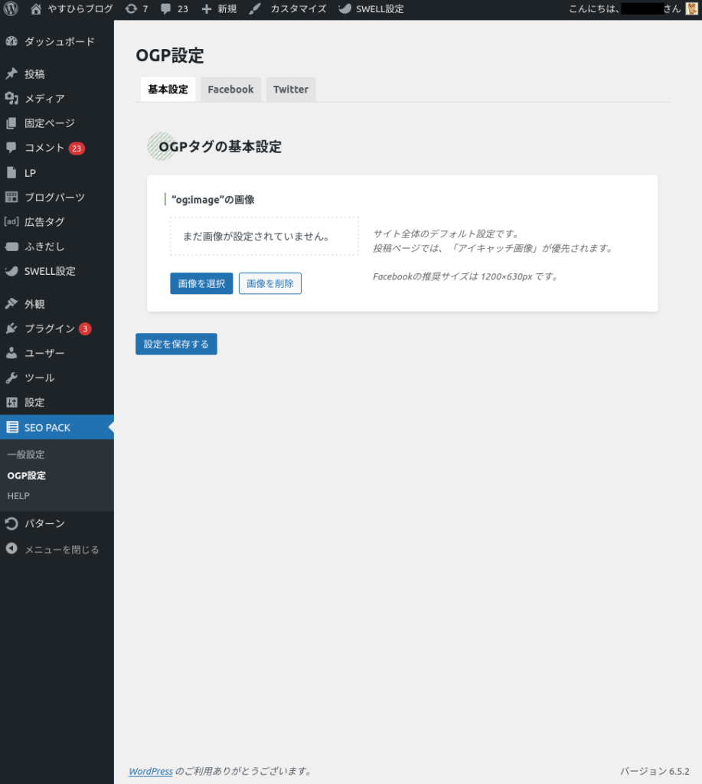Image resolution: width=702 pixels, height=784 pixels.
Task: Select the 基本設定 tab
Action: [168, 90]
